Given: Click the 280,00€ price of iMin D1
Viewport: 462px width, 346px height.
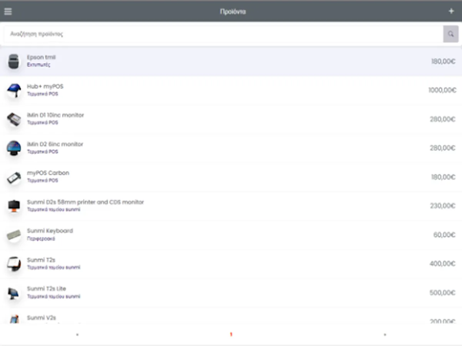Looking at the screenshot, I should (443, 119).
